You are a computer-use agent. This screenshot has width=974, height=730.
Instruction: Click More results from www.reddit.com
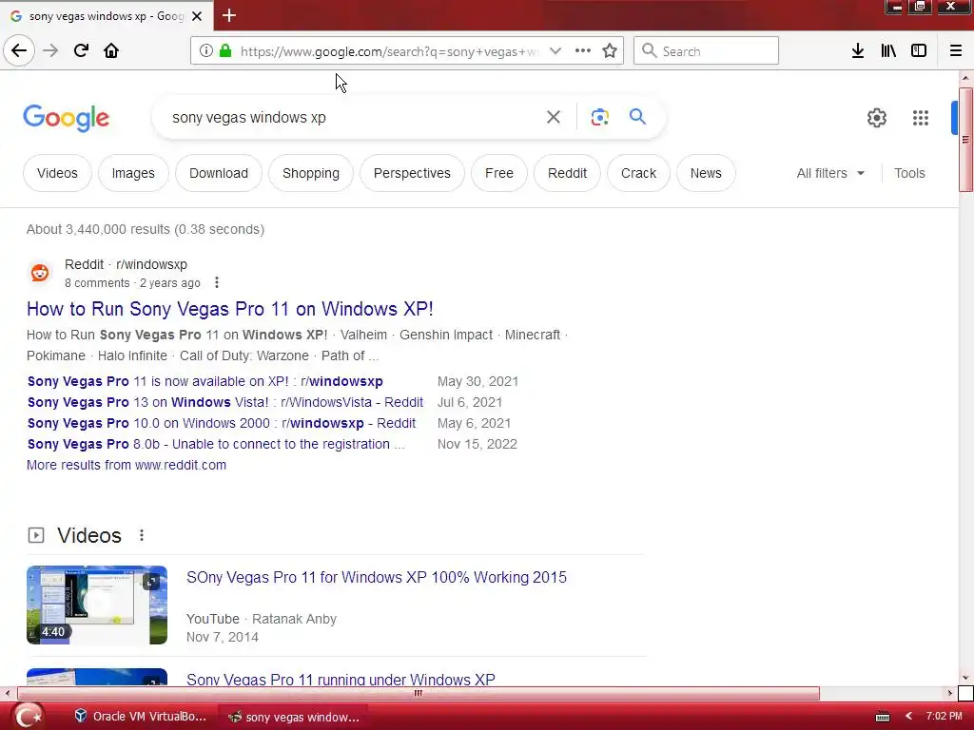(127, 465)
